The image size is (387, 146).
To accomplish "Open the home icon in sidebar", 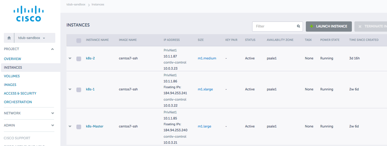I will [9, 38].
